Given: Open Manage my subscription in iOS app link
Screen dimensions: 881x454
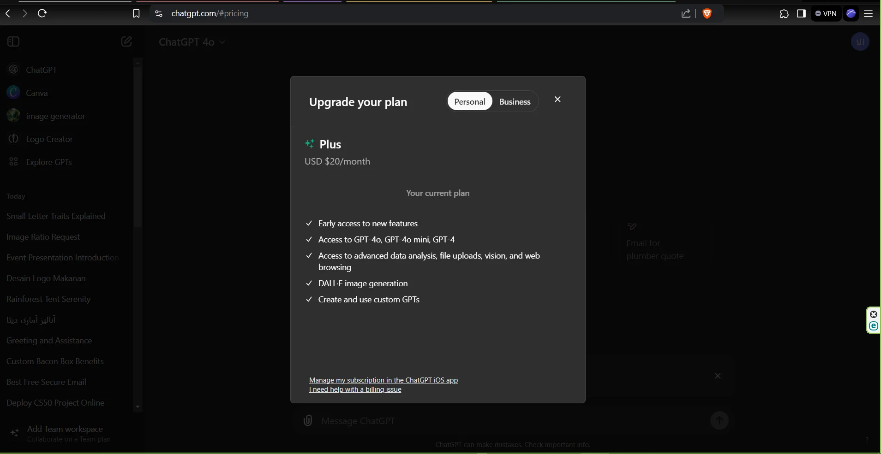Looking at the screenshot, I should coord(384,380).
